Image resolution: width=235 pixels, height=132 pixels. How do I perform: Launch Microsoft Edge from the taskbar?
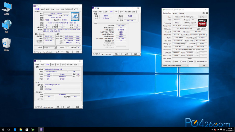[15, 129]
